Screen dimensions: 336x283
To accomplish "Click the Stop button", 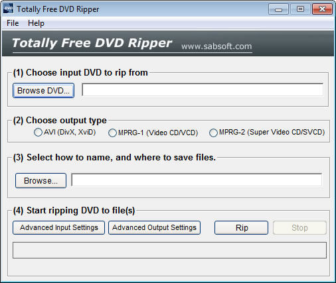I will tap(299, 227).
